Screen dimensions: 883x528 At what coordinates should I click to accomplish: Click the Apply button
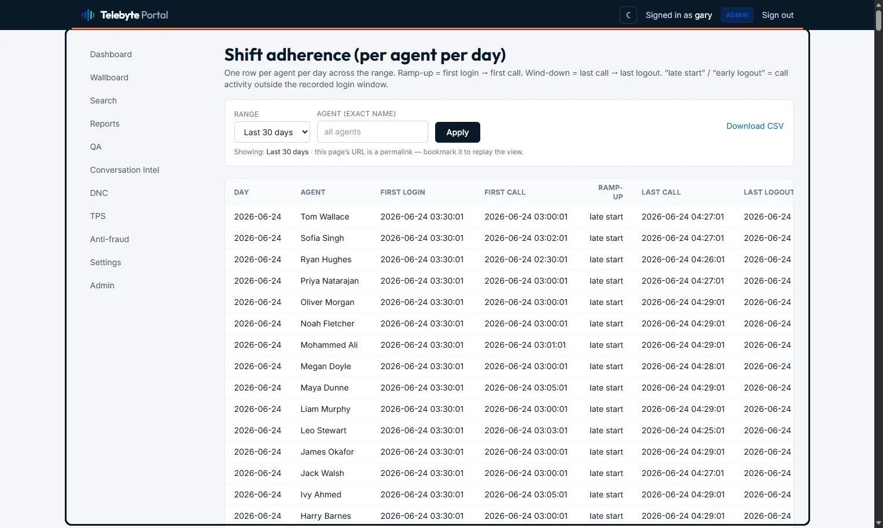[x=458, y=132]
